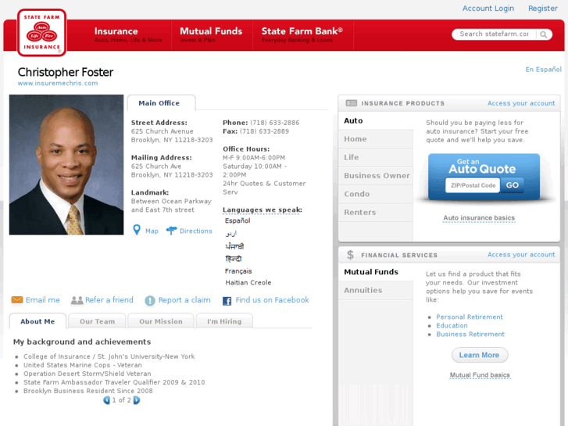Click Christopher Foster's portrait photo
Screen dimensions: 568x426
(66, 165)
